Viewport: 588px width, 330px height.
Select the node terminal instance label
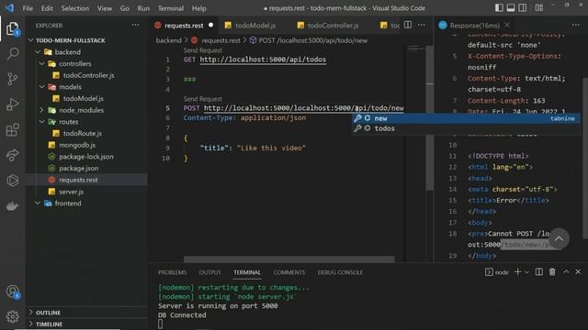[497, 272]
